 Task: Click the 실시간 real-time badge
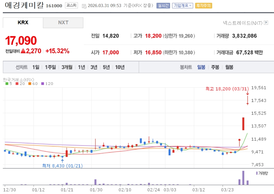pyautogui.click(x=163, y=6)
